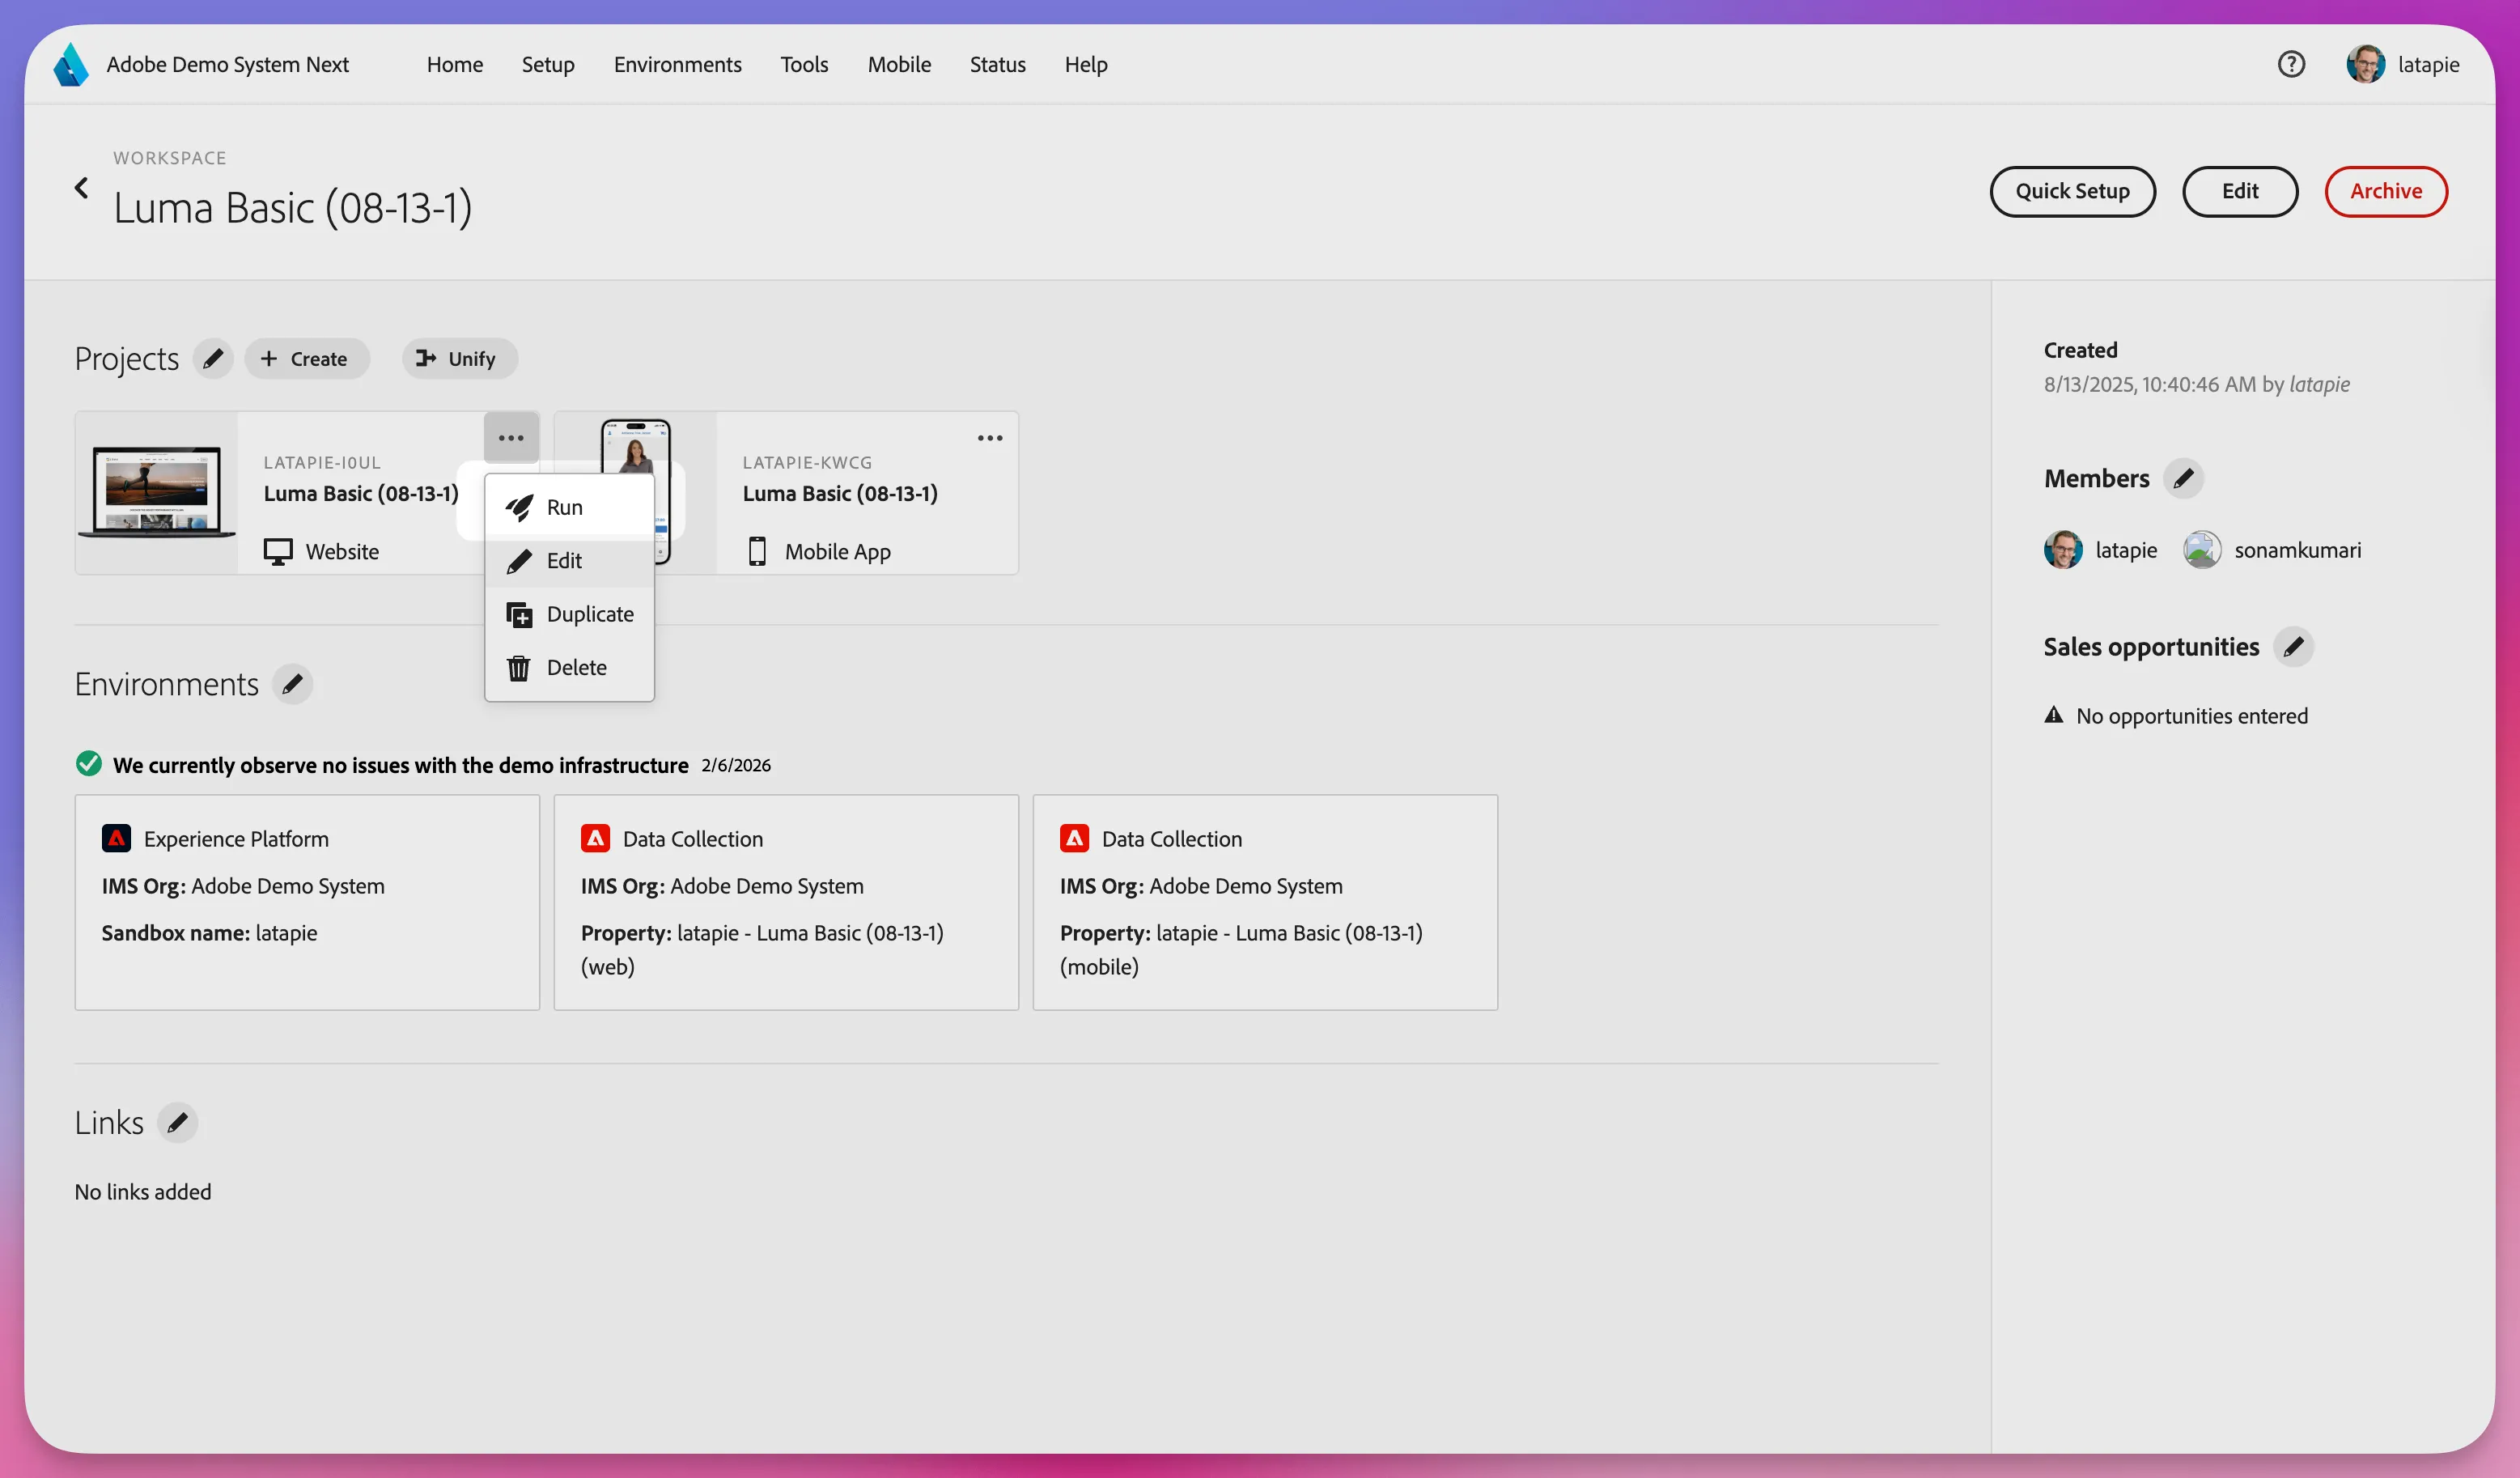This screenshot has height=1478, width=2520.
Task: Open the Setup nav item
Action: [x=548, y=65]
